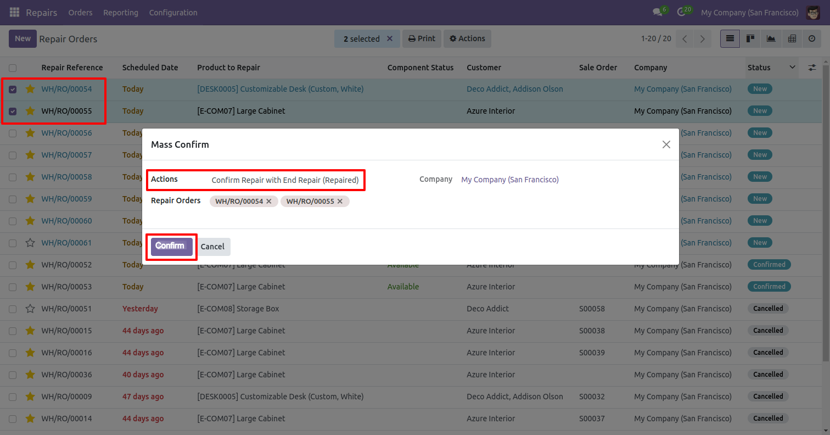Open the messages conversation icon
The image size is (830, 435).
click(657, 12)
